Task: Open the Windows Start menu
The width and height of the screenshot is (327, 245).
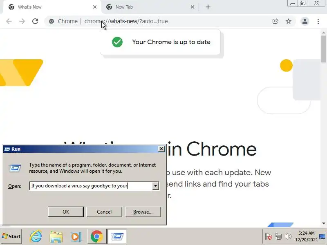Action: [x=11, y=236]
